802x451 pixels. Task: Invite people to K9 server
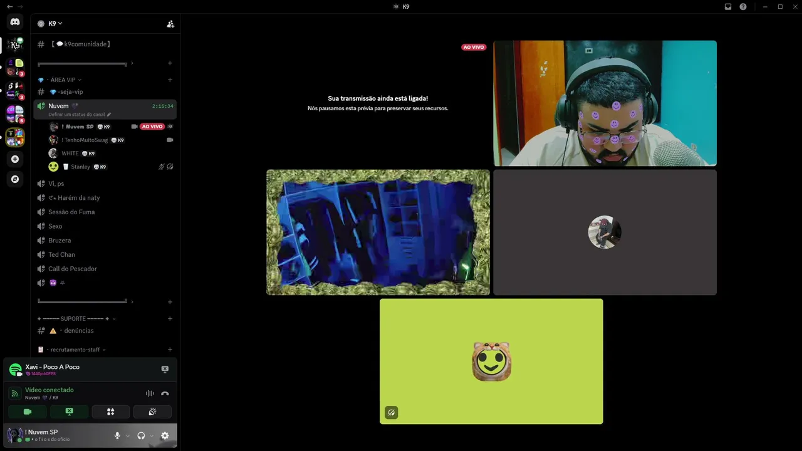(x=170, y=24)
